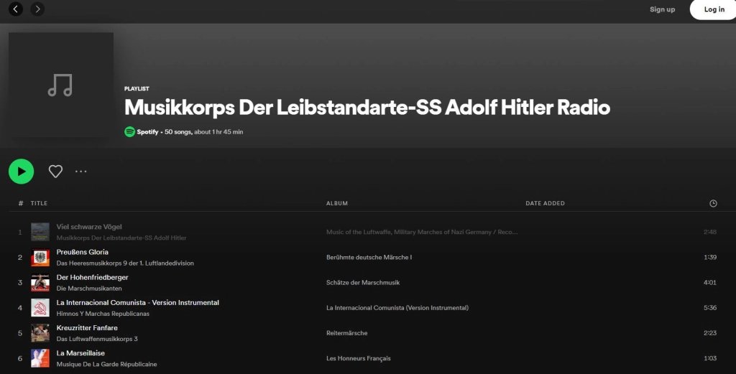
Task: Click track number 4 in list
Action: pos(20,308)
